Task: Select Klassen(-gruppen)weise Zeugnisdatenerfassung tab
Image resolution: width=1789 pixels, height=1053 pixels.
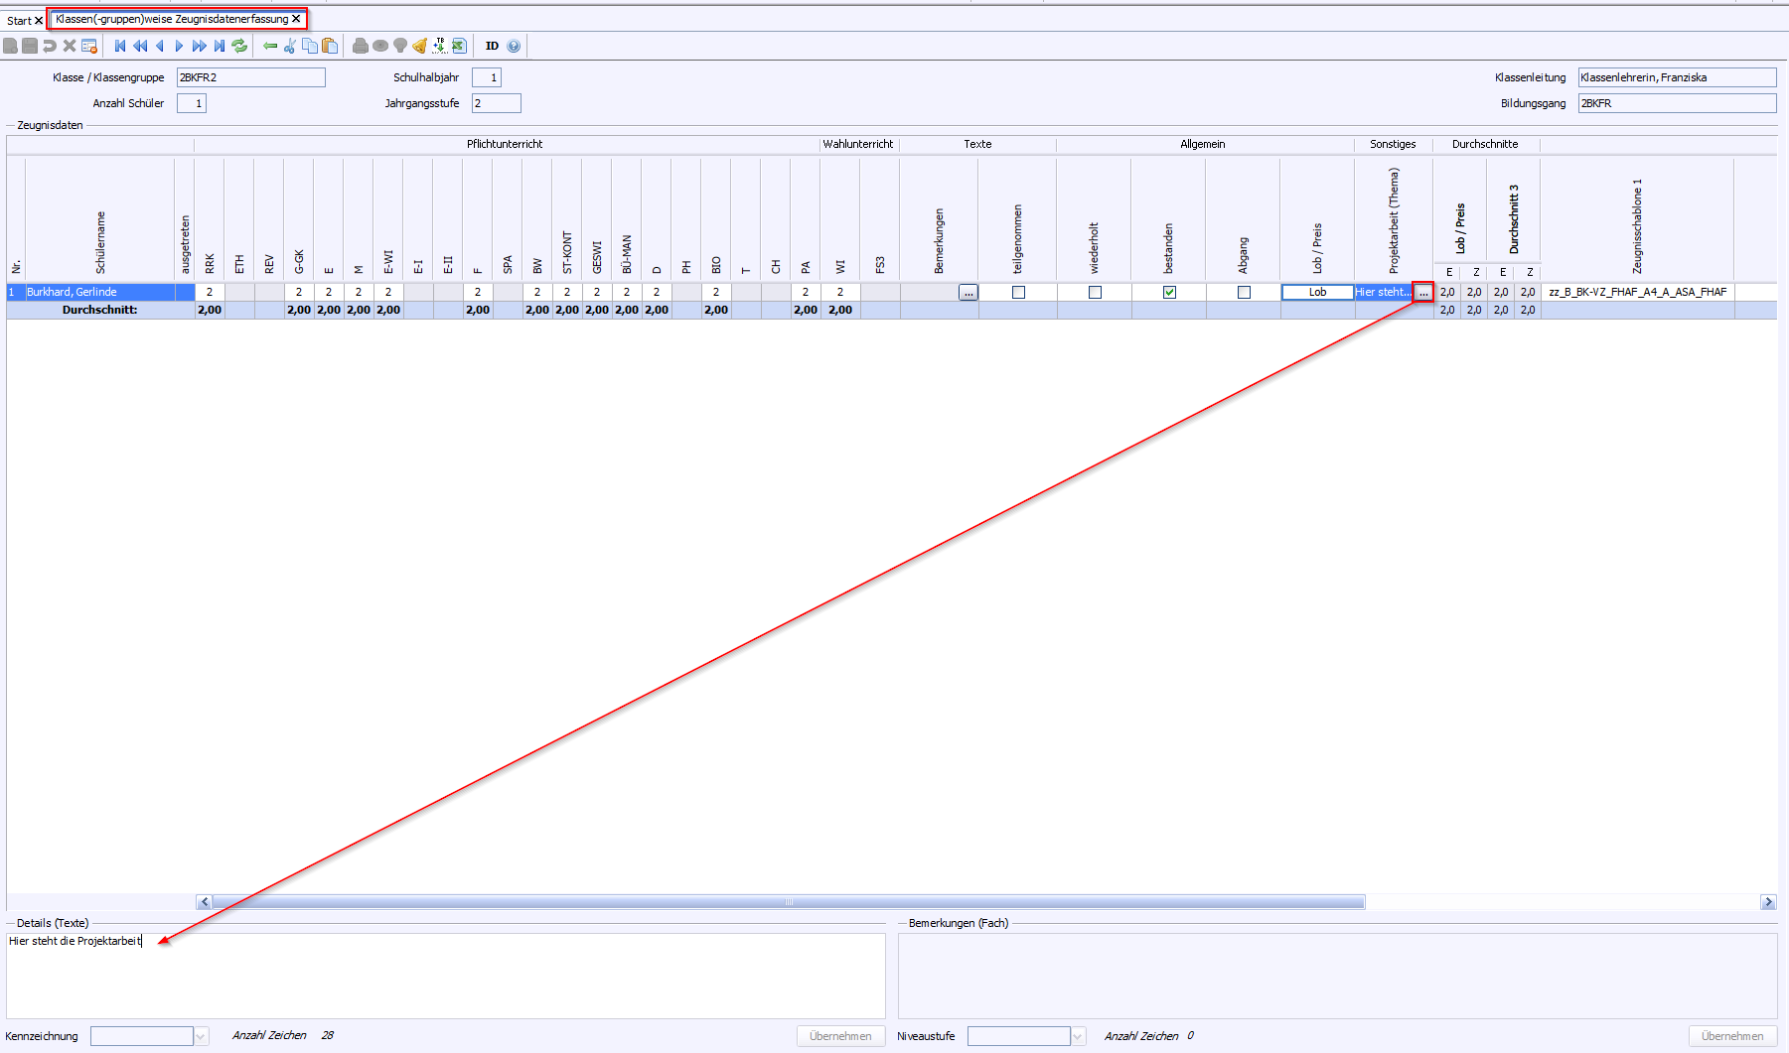Action: 172,19
